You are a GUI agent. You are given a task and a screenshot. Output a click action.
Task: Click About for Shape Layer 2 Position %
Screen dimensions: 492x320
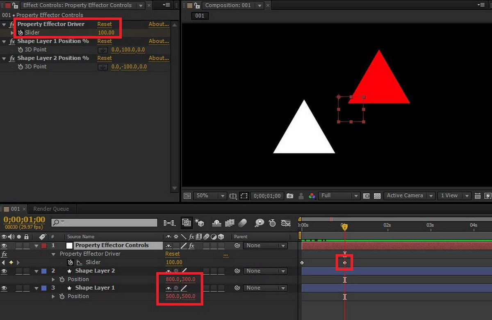point(159,58)
